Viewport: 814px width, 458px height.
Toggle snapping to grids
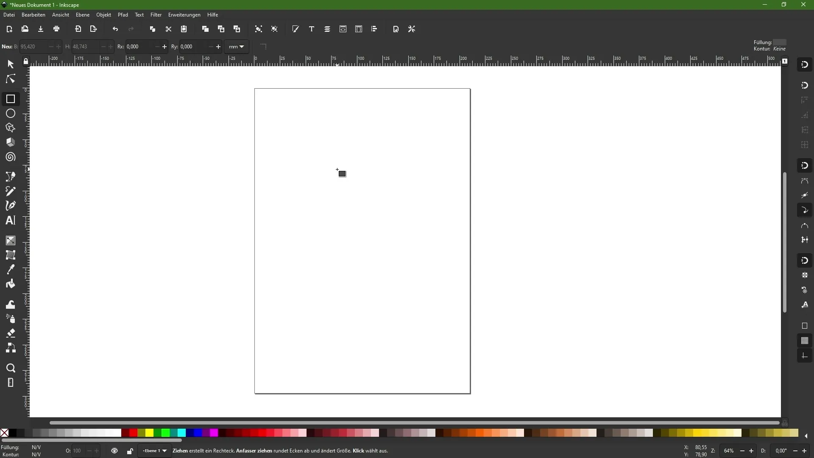[805, 341]
